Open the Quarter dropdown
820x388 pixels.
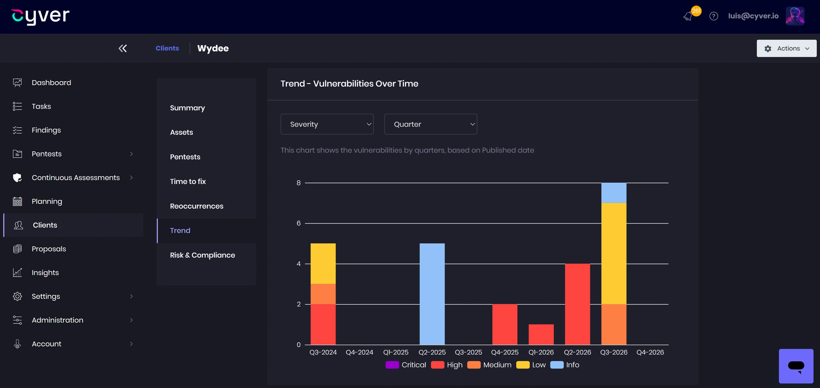(430, 124)
